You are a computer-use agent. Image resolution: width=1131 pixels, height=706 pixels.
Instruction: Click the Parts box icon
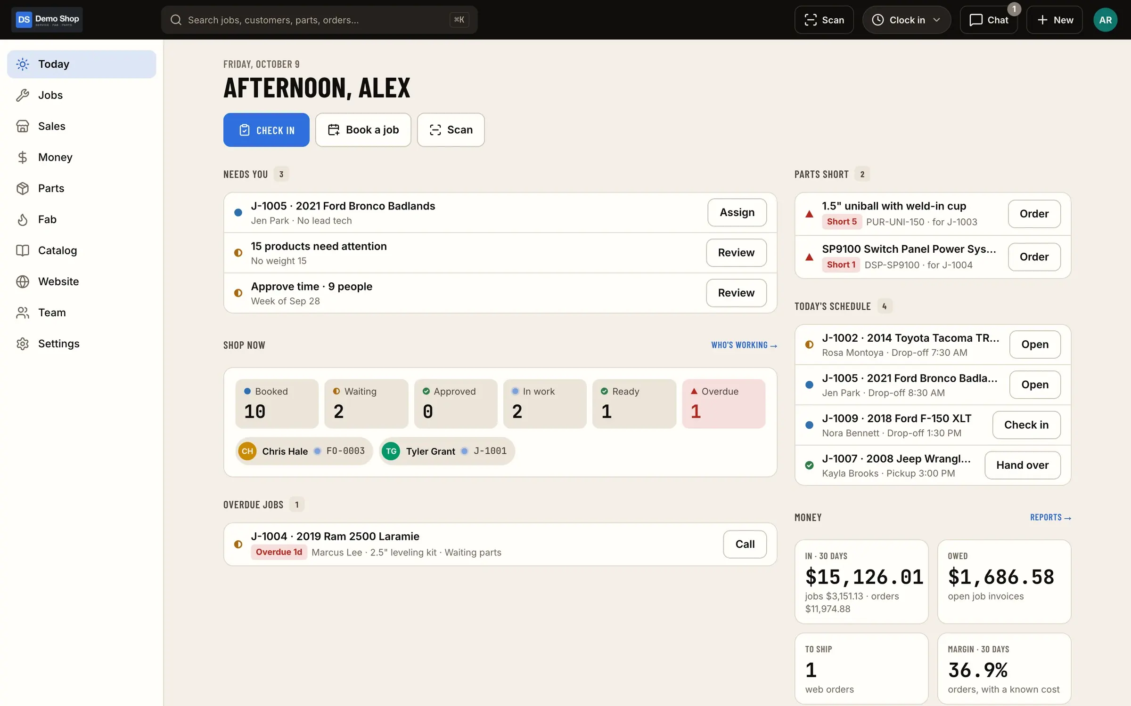click(23, 188)
